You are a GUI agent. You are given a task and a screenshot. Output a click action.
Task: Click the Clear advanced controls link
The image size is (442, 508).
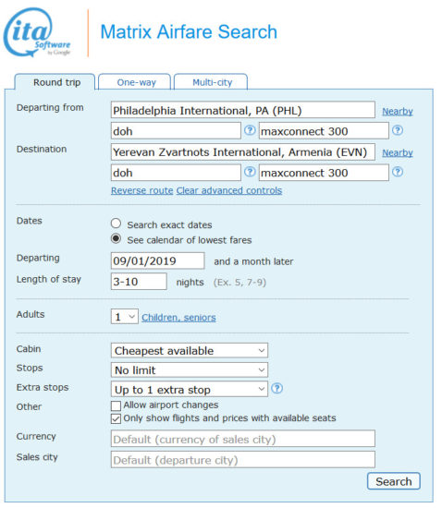(229, 190)
